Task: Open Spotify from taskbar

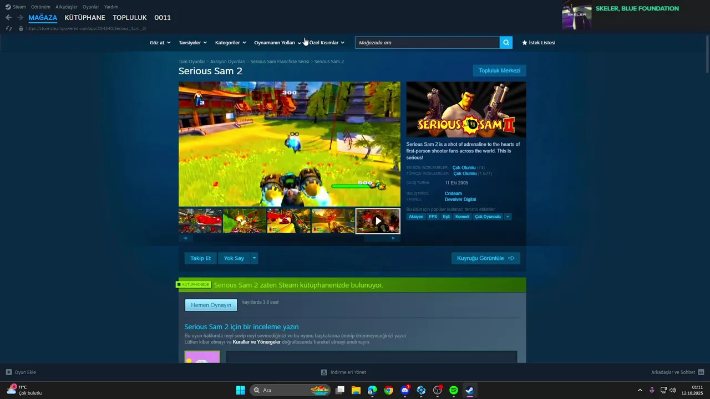Action: coord(453,390)
